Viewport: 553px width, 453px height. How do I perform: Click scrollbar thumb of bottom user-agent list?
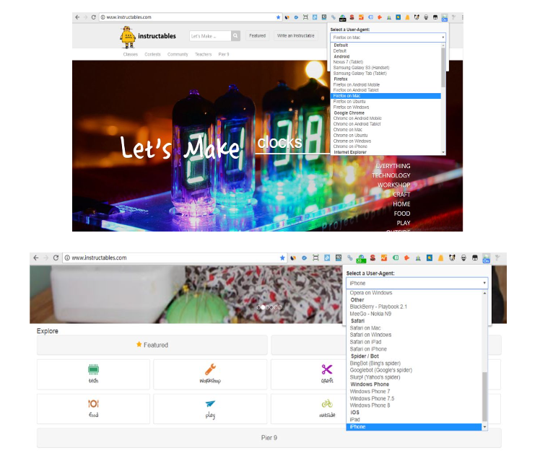(x=484, y=397)
